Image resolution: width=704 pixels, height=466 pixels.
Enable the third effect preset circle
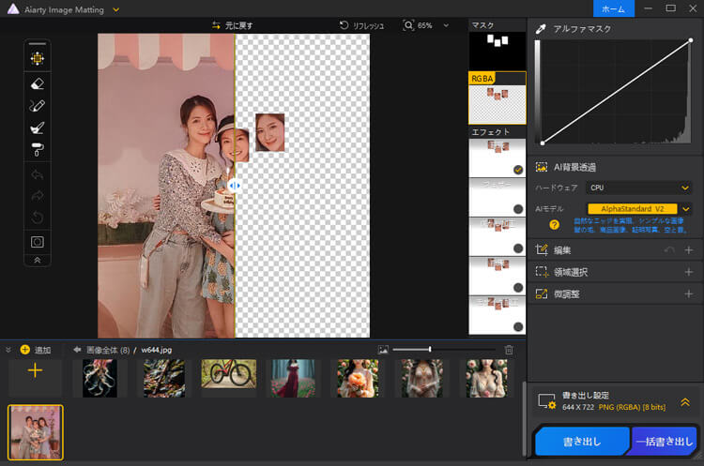tap(517, 248)
